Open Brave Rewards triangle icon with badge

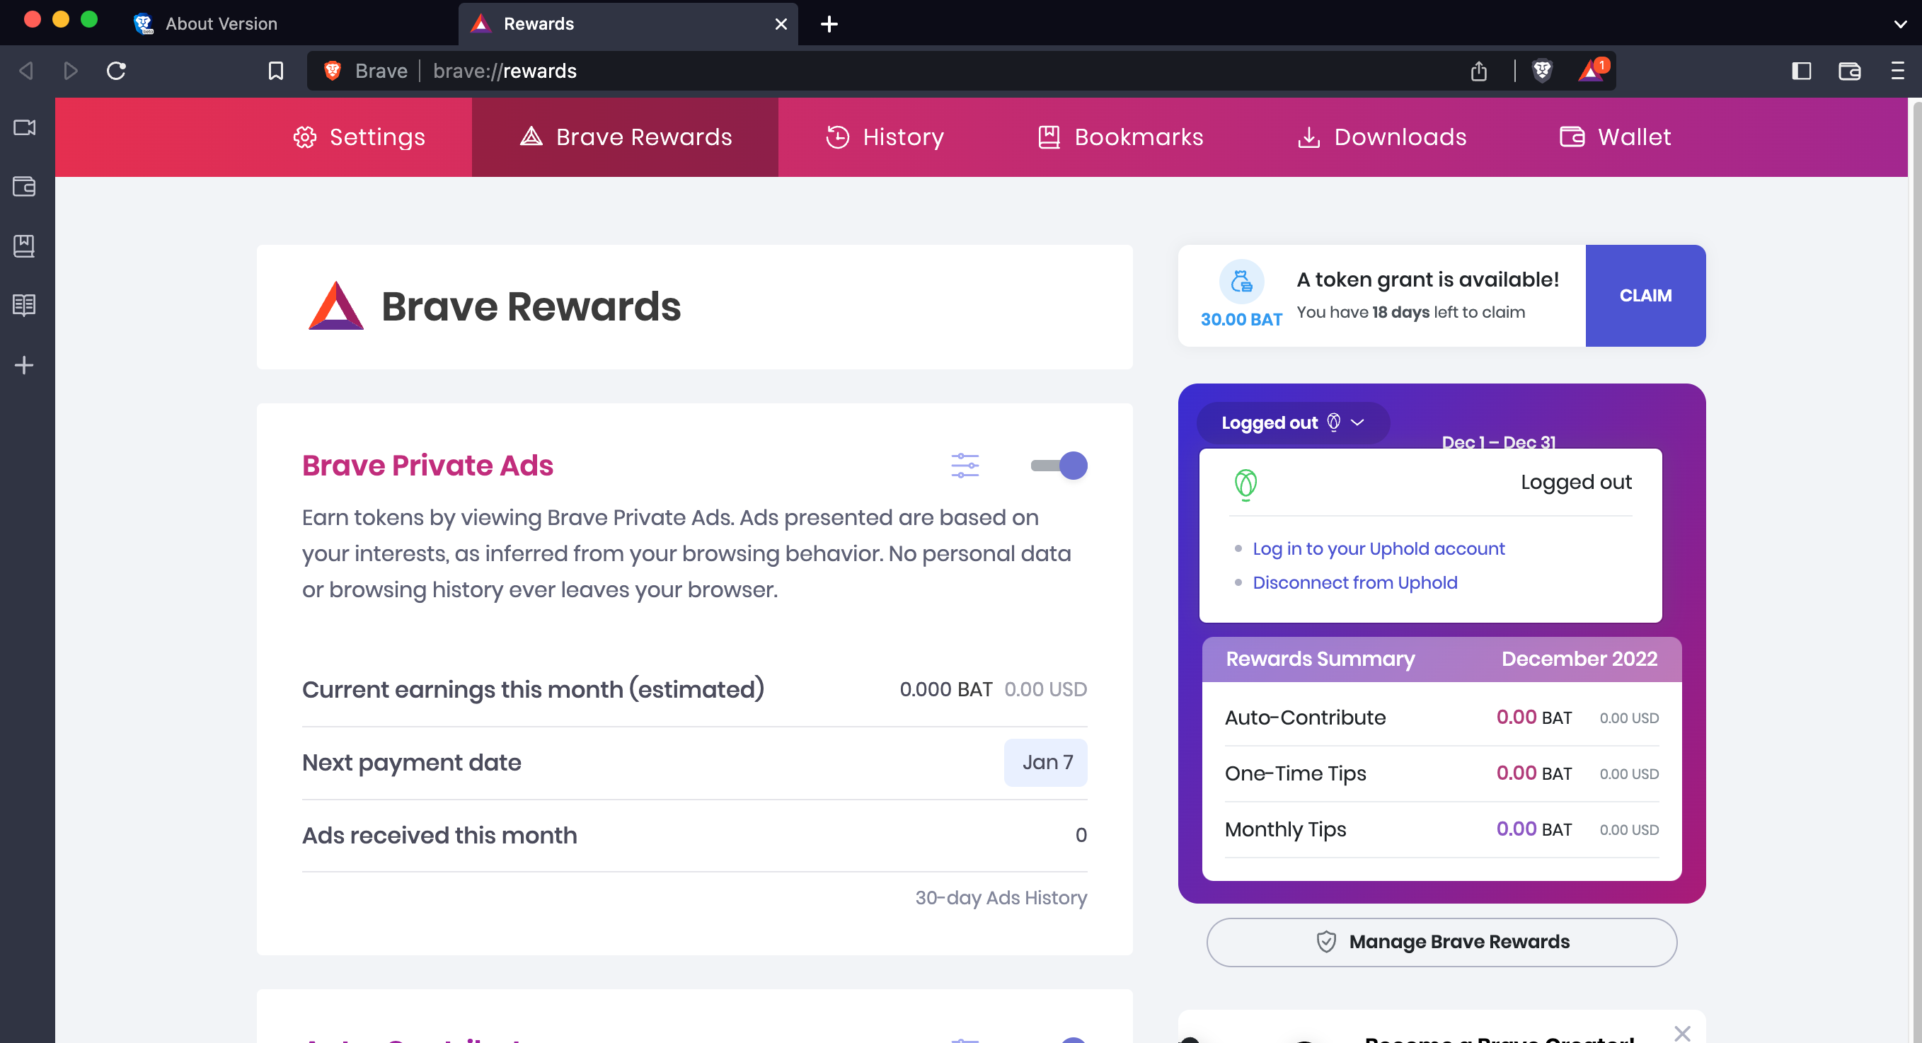pos(1591,71)
